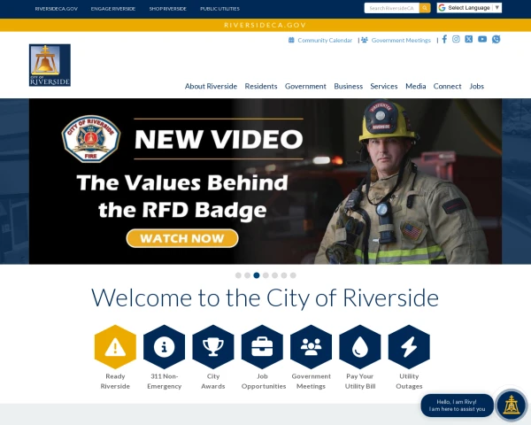This screenshot has height=425, width=531.
Task: Click the 'Hello, I am Rivy!' chat bubble
Action: (x=457, y=406)
